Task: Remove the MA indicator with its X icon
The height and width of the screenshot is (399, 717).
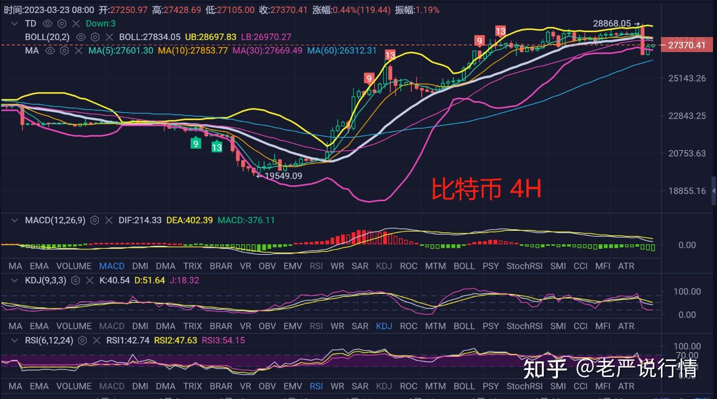Action: point(78,51)
